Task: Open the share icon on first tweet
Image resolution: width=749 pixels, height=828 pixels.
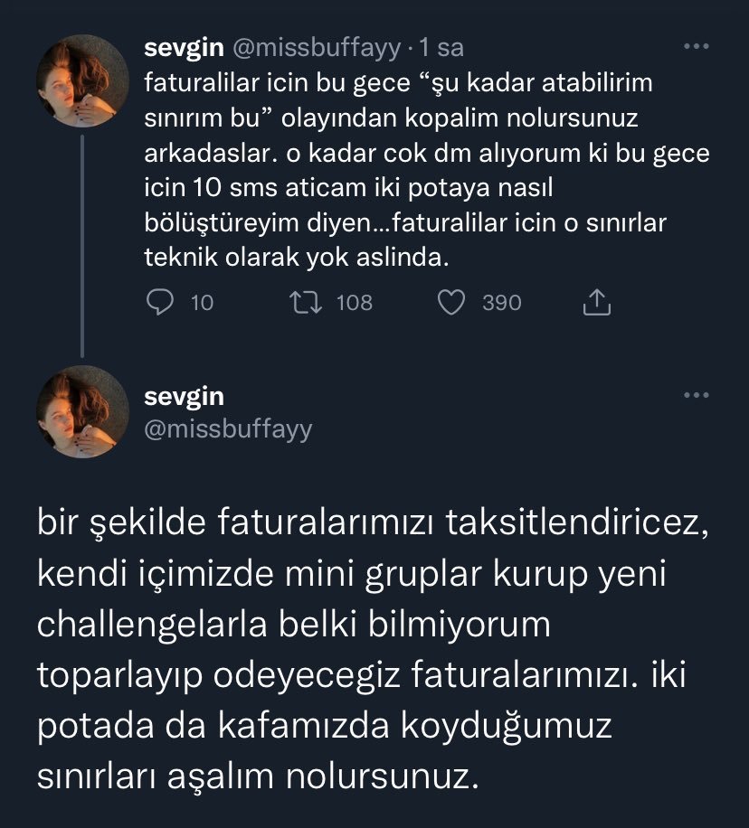Action: click(x=597, y=302)
